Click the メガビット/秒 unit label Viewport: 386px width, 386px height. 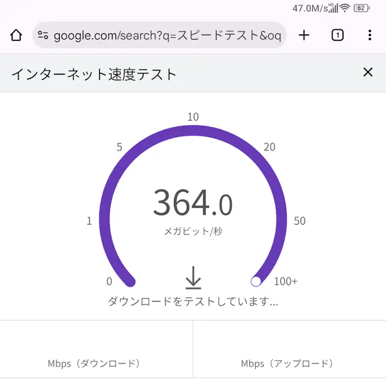(193, 231)
